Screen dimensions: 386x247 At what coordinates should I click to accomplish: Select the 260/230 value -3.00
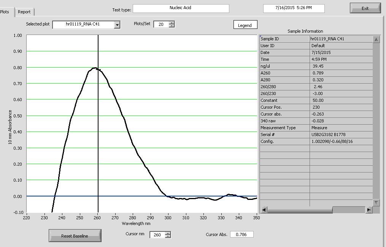[341, 94]
